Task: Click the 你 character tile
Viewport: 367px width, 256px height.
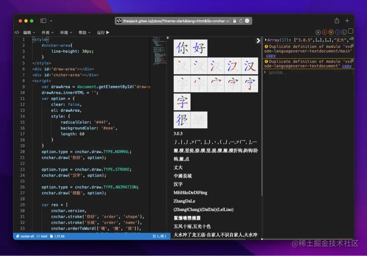Action: tap(182, 48)
